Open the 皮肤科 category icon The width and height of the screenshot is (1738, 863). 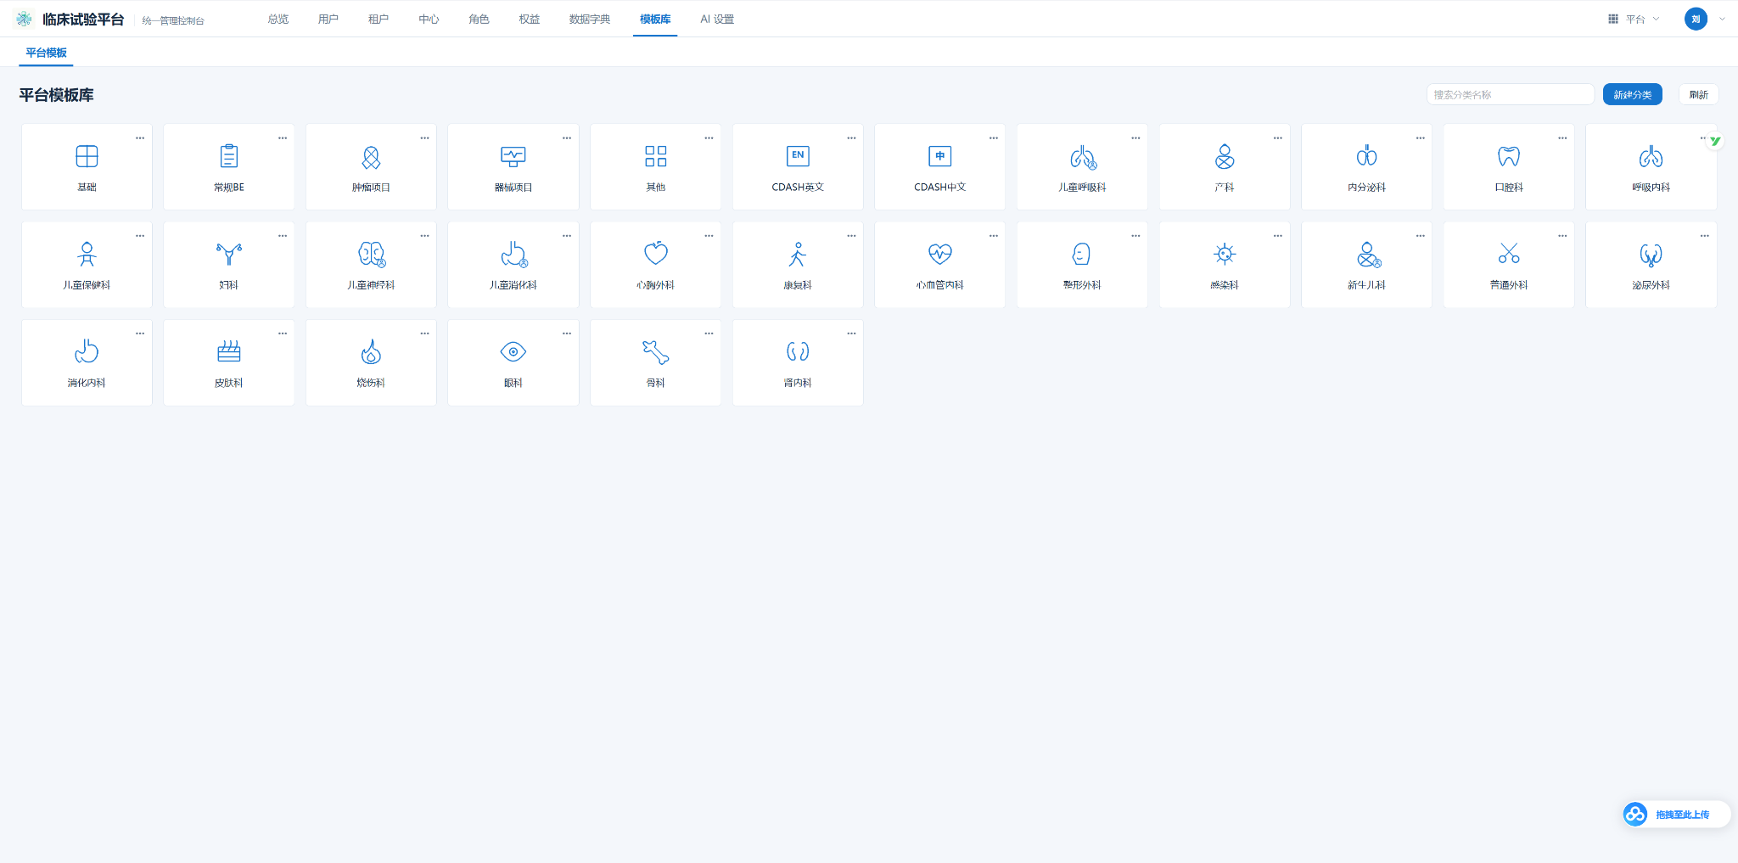click(x=229, y=351)
